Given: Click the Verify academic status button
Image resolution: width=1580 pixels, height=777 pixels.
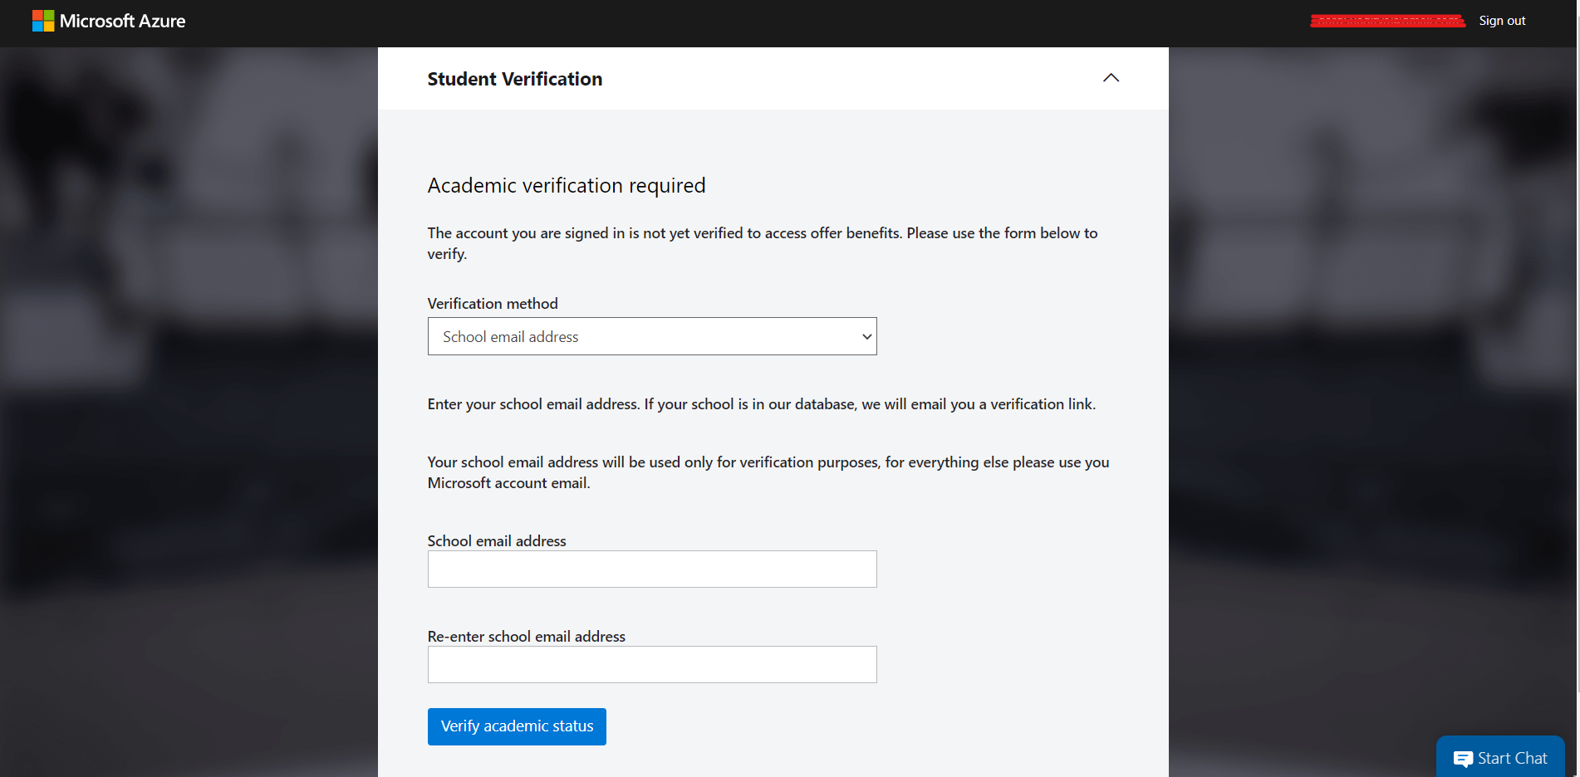Looking at the screenshot, I should pos(517,726).
